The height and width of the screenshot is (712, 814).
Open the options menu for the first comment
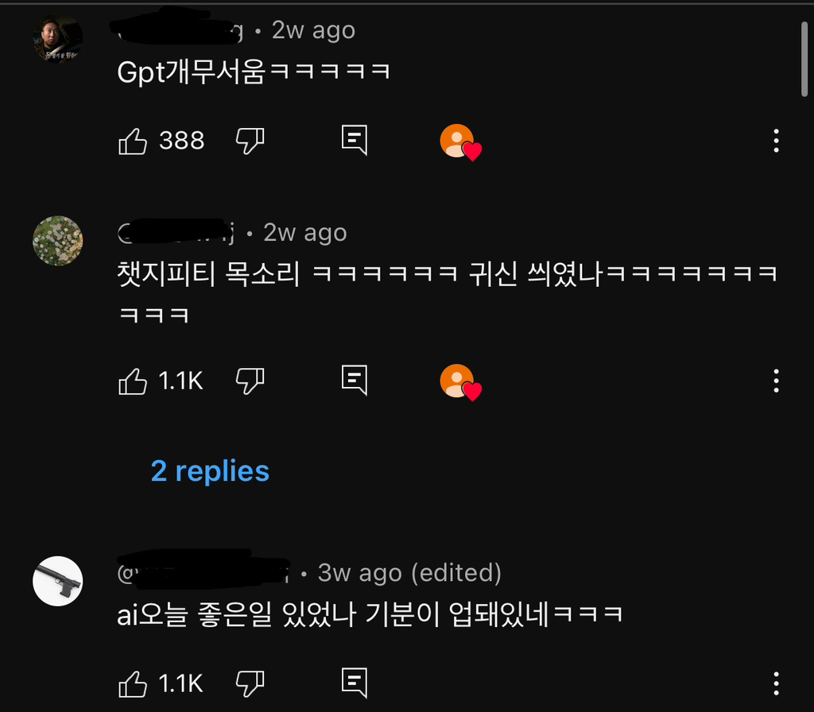(775, 139)
